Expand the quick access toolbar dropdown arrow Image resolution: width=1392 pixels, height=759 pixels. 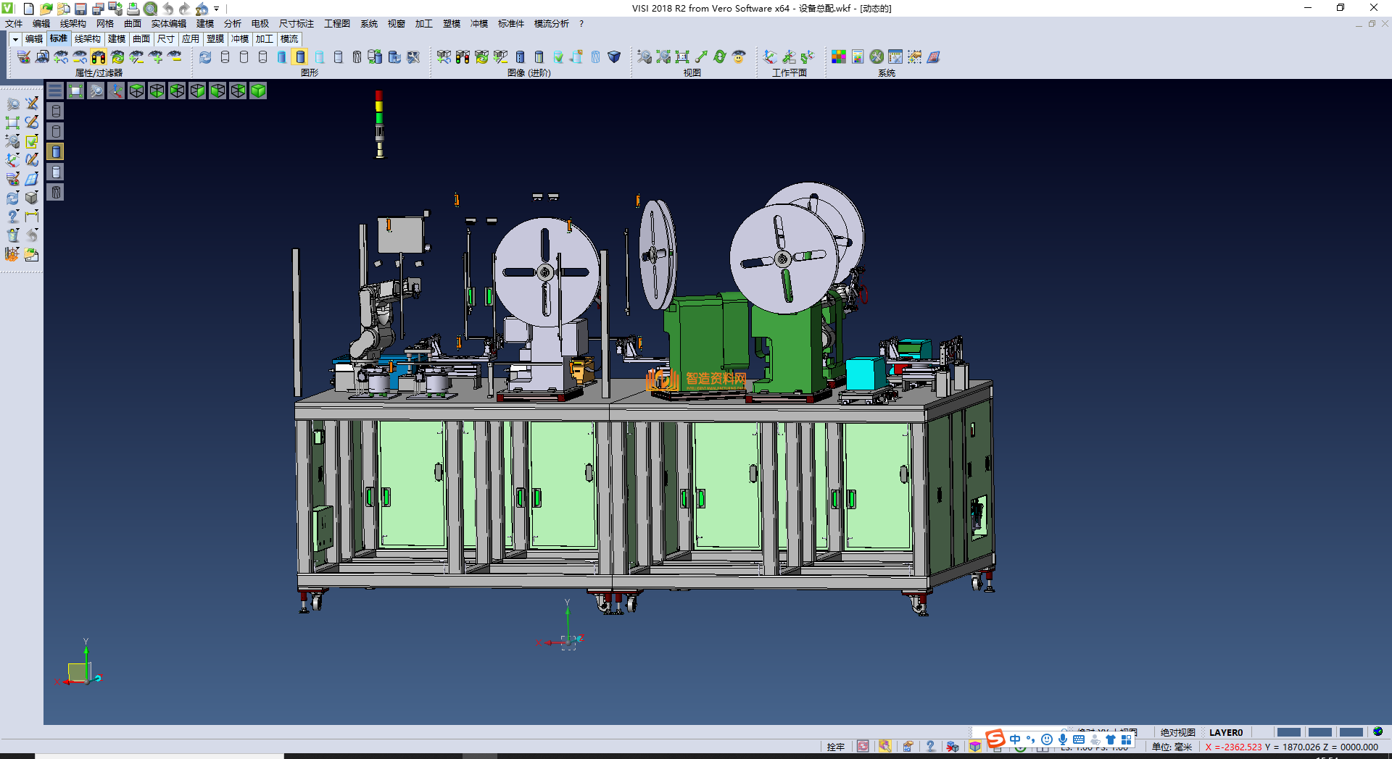tap(216, 9)
